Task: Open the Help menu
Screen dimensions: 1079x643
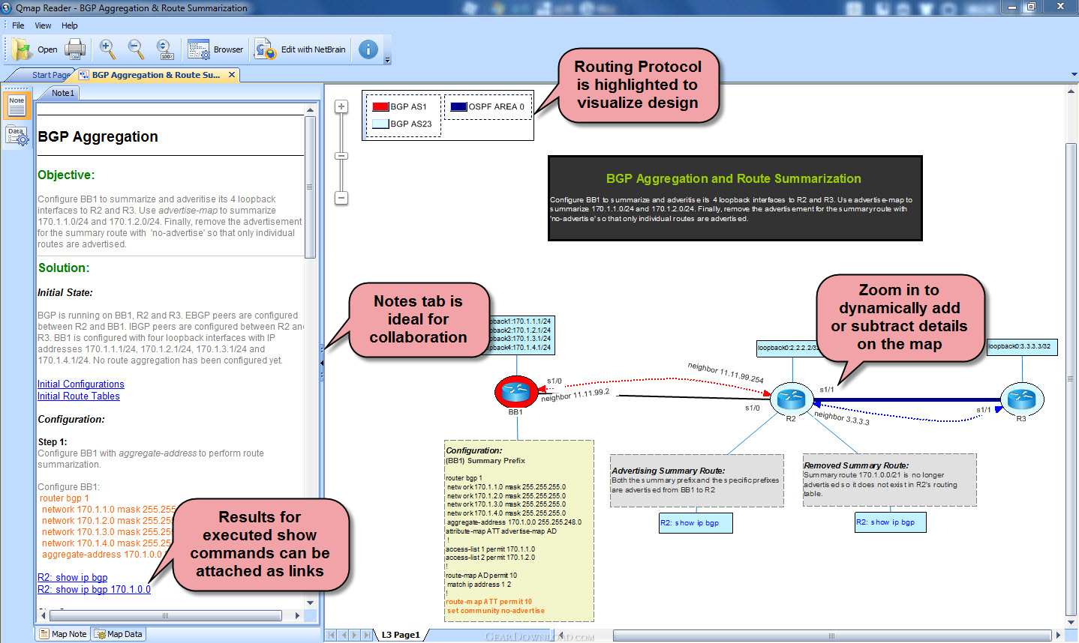Action: (70, 25)
